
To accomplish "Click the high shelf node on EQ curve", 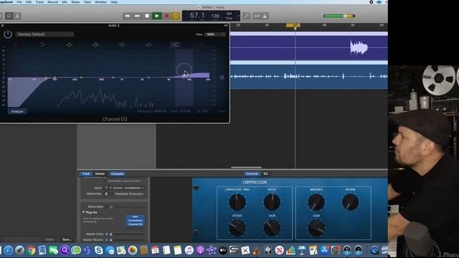I will click(184, 76).
